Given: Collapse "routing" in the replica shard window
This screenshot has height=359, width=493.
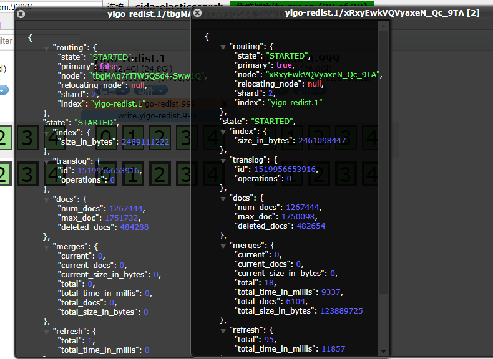Looking at the screenshot, I should tap(47, 49).
